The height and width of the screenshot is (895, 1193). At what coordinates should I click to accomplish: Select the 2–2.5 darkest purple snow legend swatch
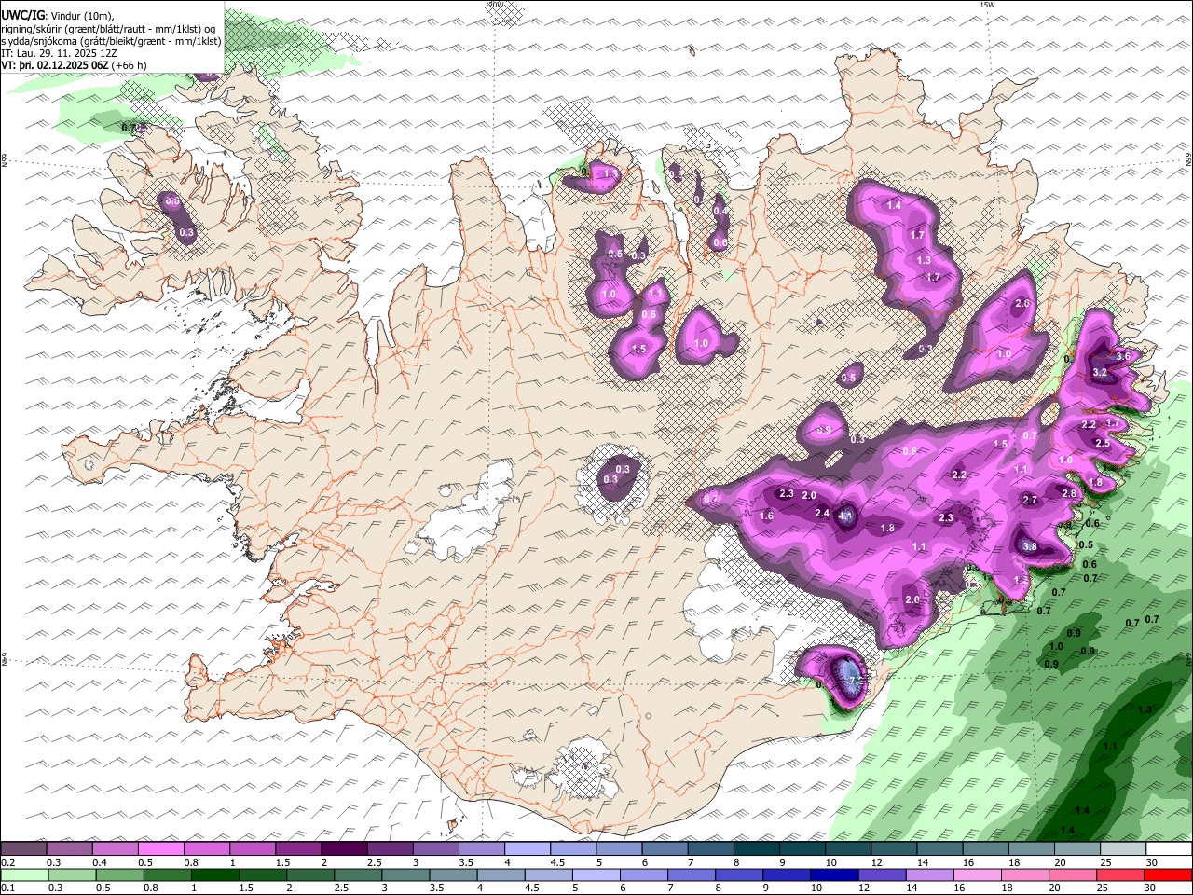(x=344, y=849)
